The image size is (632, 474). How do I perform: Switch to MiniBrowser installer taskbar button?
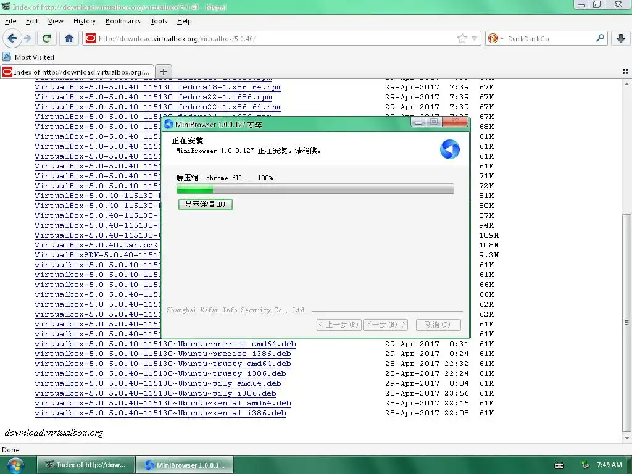pos(185,465)
